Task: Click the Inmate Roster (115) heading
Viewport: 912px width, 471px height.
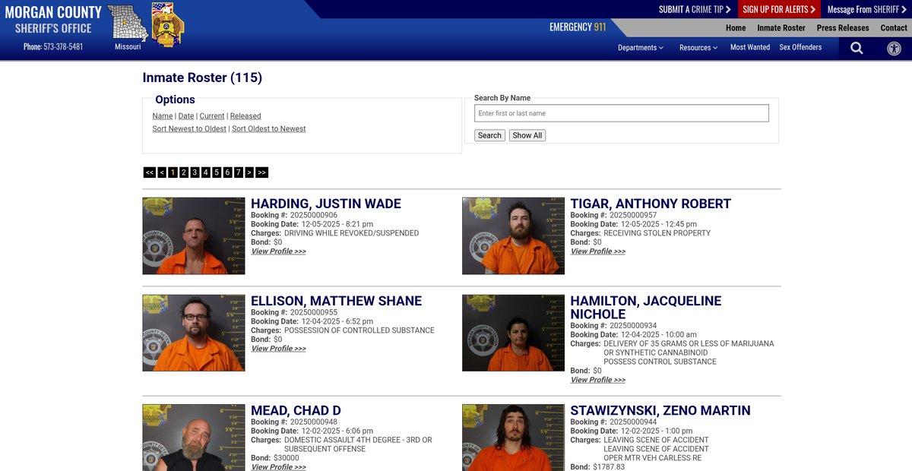Action: 202,77
